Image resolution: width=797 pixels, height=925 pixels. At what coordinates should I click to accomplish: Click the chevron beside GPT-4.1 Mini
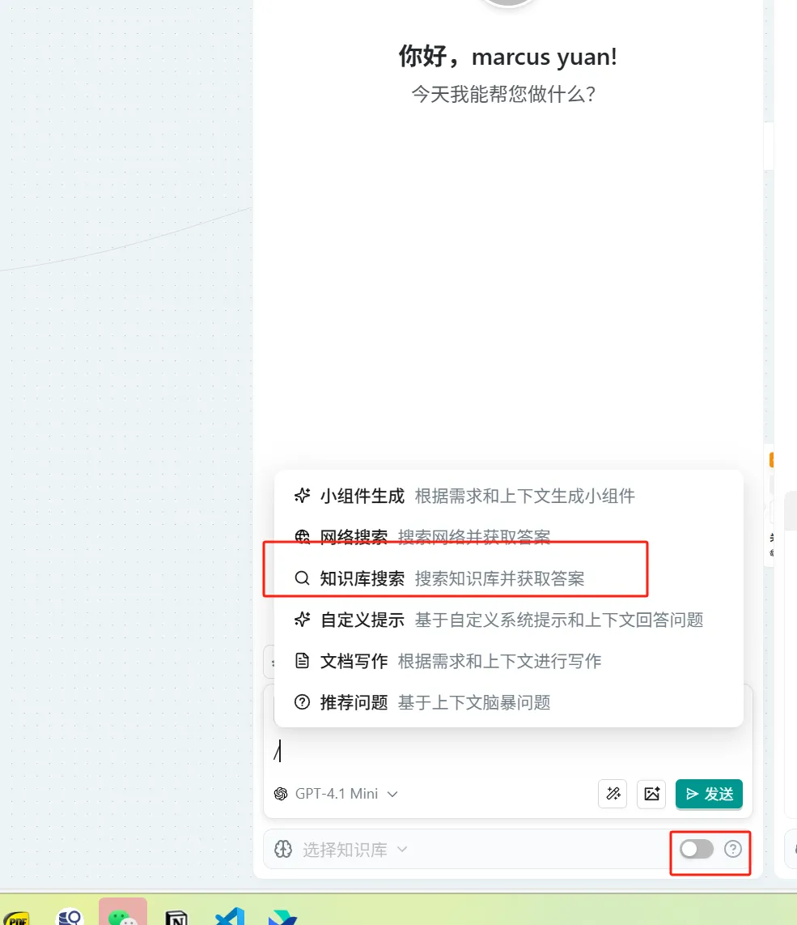(x=392, y=794)
